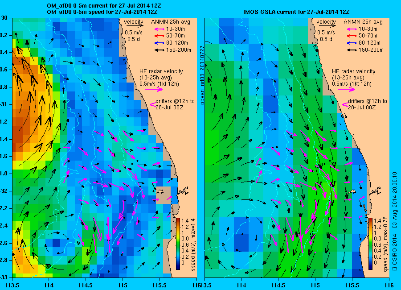Click latitude label -31 on left axis

pos(4,104)
